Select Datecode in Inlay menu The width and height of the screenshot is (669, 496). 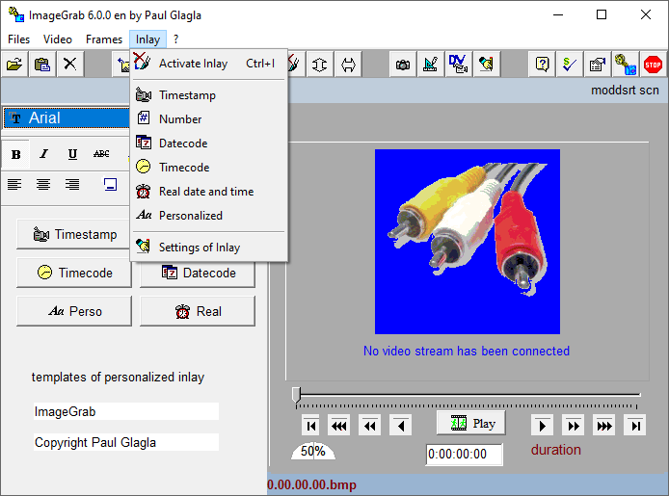(208, 144)
